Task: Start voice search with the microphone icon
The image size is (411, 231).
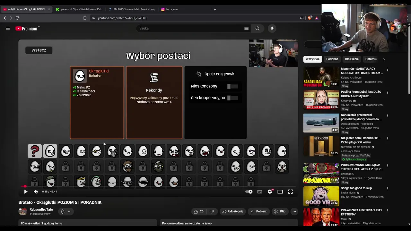Action: 272,28
